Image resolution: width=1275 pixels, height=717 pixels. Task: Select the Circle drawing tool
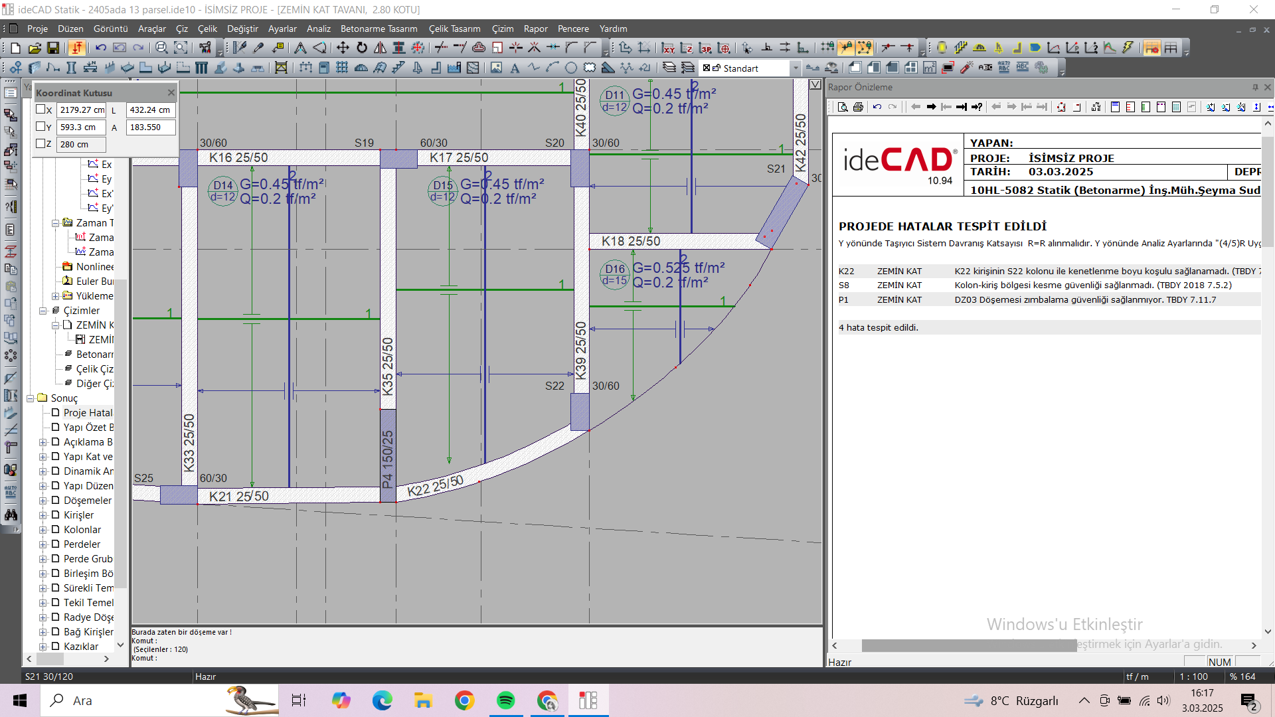[x=571, y=68]
